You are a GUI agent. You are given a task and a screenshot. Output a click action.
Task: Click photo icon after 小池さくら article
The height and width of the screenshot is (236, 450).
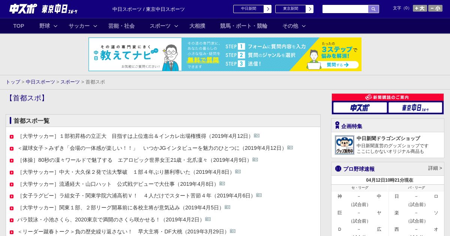click(x=208, y=219)
